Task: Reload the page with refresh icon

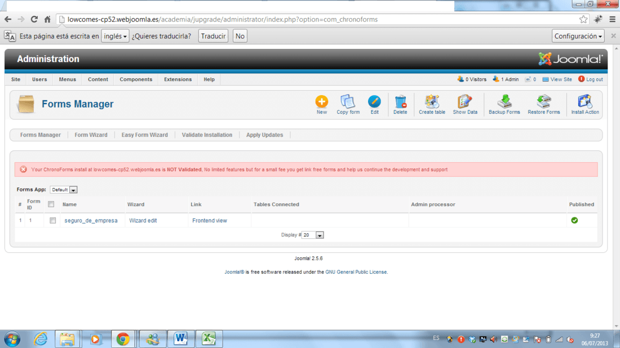Action: [34, 19]
